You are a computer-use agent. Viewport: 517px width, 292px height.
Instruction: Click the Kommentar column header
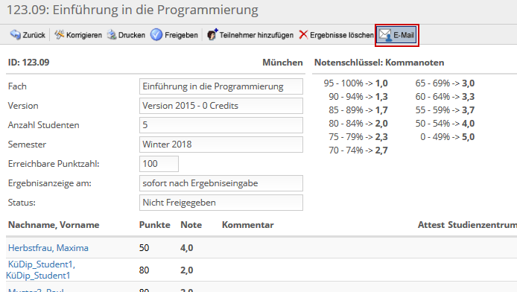tap(247, 225)
